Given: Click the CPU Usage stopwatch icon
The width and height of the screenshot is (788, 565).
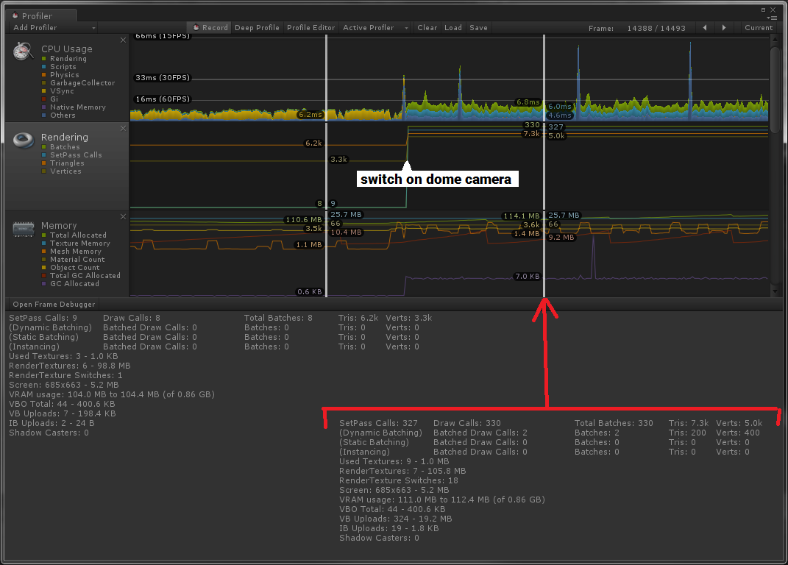Looking at the screenshot, I should (x=23, y=51).
